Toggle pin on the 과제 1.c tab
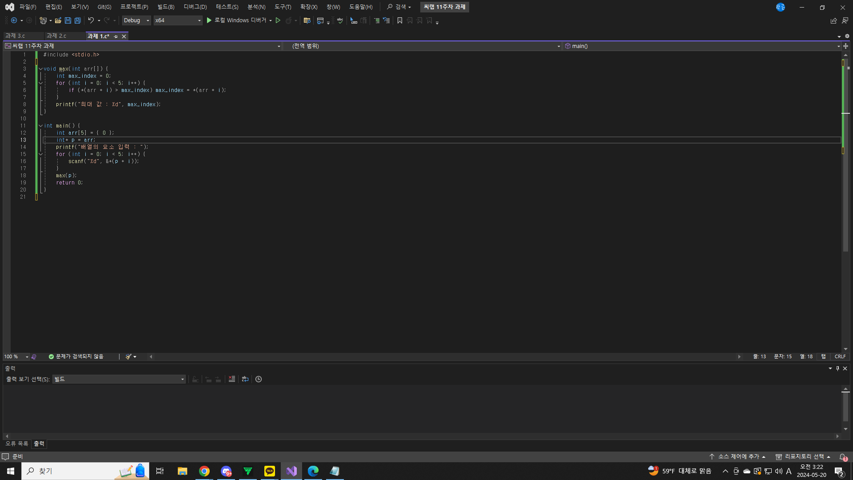Image resolution: width=853 pixels, height=480 pixels. click(116, 36)
